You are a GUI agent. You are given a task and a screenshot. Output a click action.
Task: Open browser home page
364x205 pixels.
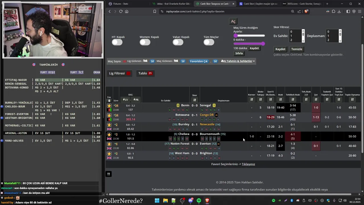tap(127, 11)
